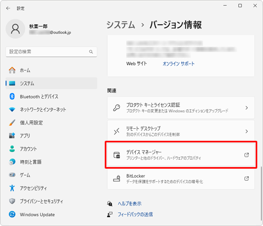Click the vertical scrollbar thumb
This screenshot has width=263, height=226.
point(261,193)
